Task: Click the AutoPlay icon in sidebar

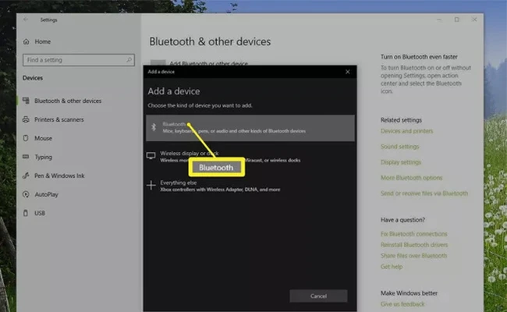Action: point(26,194)
